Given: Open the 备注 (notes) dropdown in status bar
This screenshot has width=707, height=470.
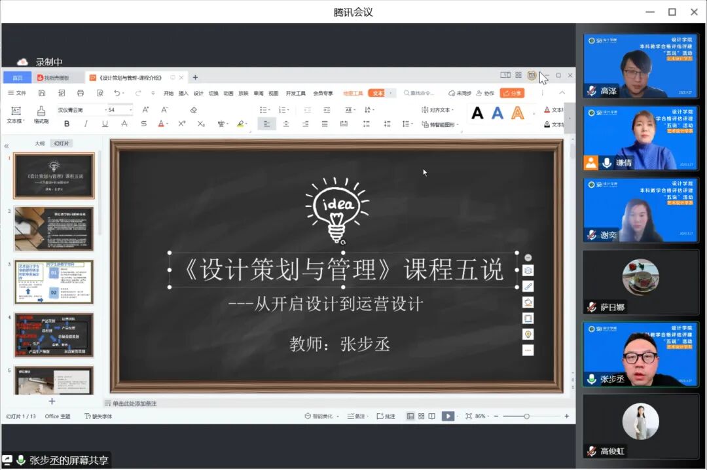Looking at the screenshot, I should pos(356,418).
